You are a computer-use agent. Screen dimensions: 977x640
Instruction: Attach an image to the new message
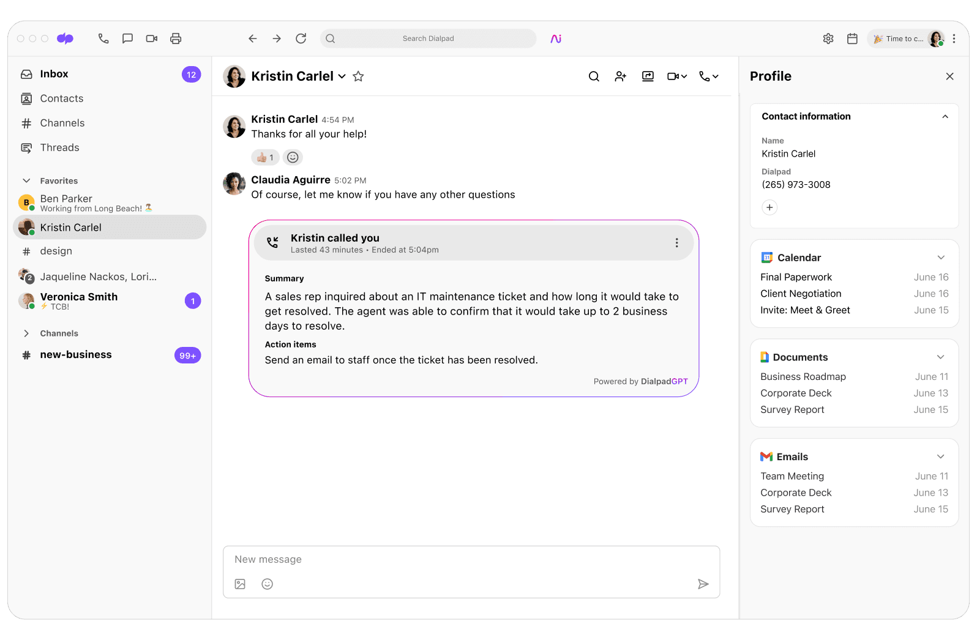pos(240,584)
